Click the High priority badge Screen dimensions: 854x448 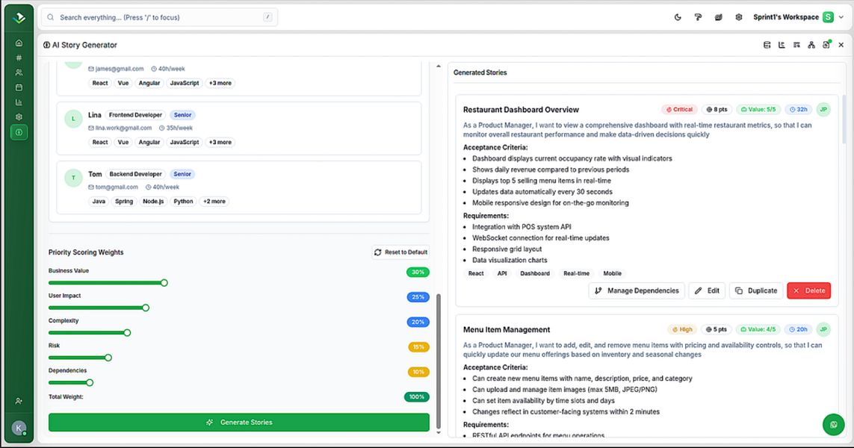pyautogui.click(x=682, y=329)
